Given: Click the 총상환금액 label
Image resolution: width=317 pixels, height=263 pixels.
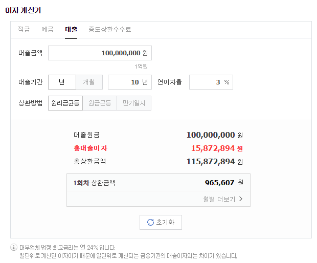Looking at the screenshot, I should tap(90, 162).
